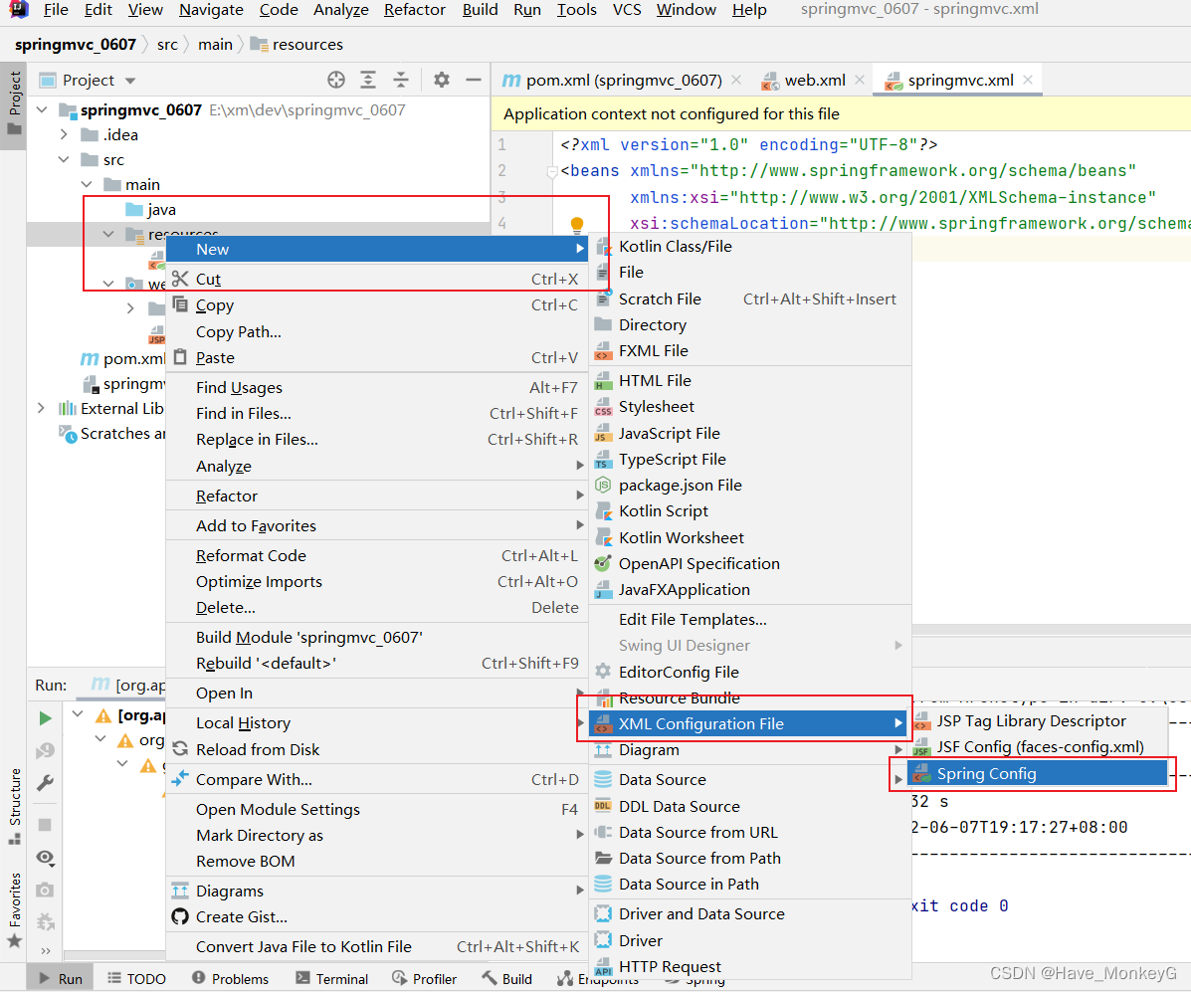
Task: Collapse the resources folder in tree
Action: click(x=107, y=234)
